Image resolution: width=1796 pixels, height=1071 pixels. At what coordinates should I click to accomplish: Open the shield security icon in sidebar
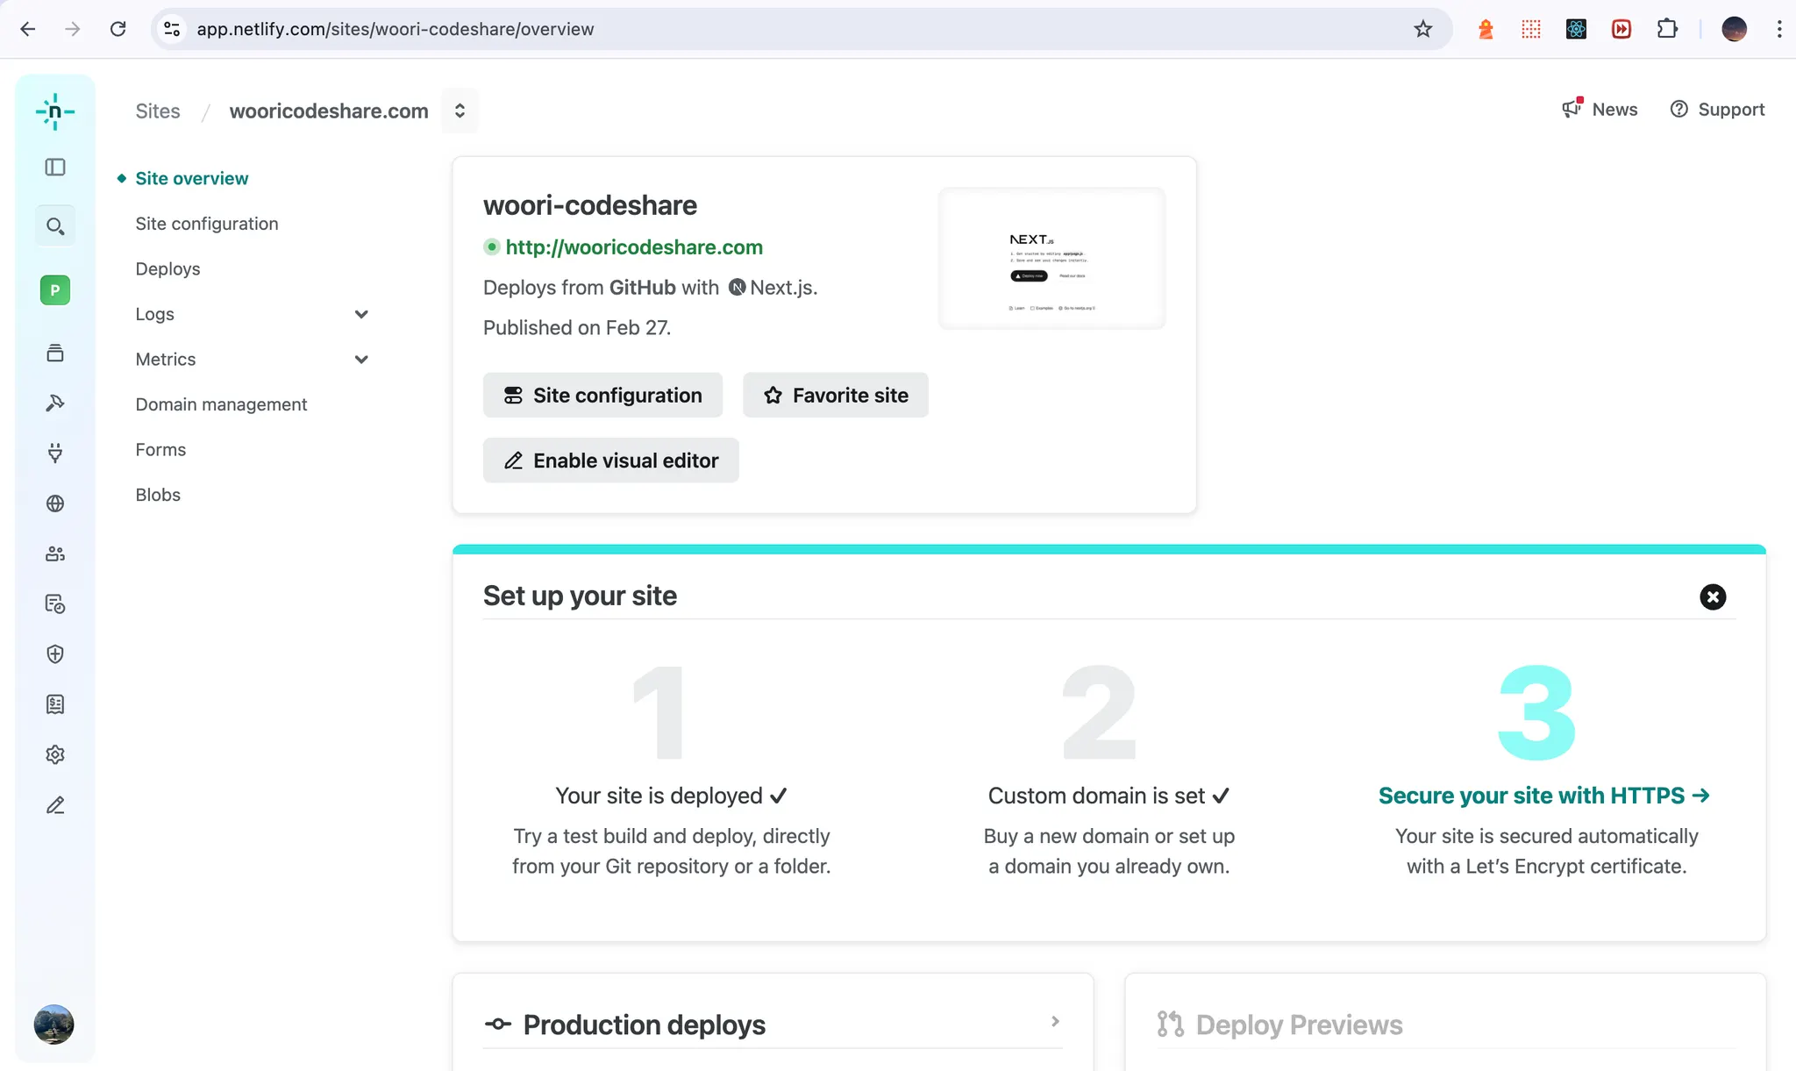tap(54, 653)
